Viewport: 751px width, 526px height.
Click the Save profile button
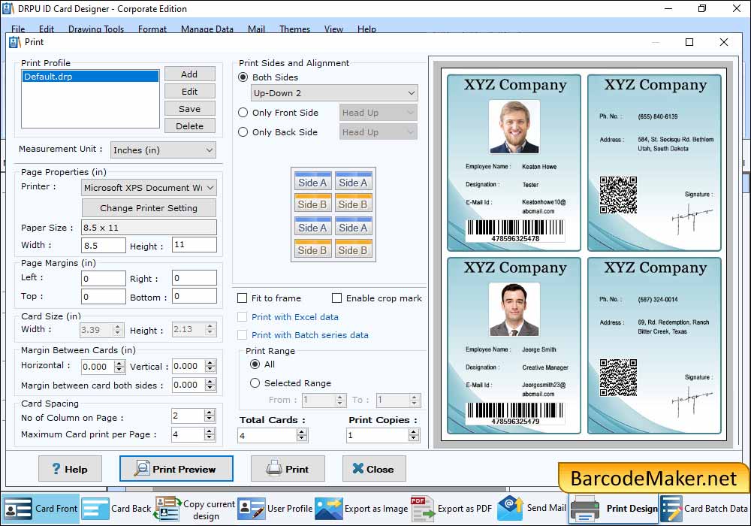[x=190, y=109]
